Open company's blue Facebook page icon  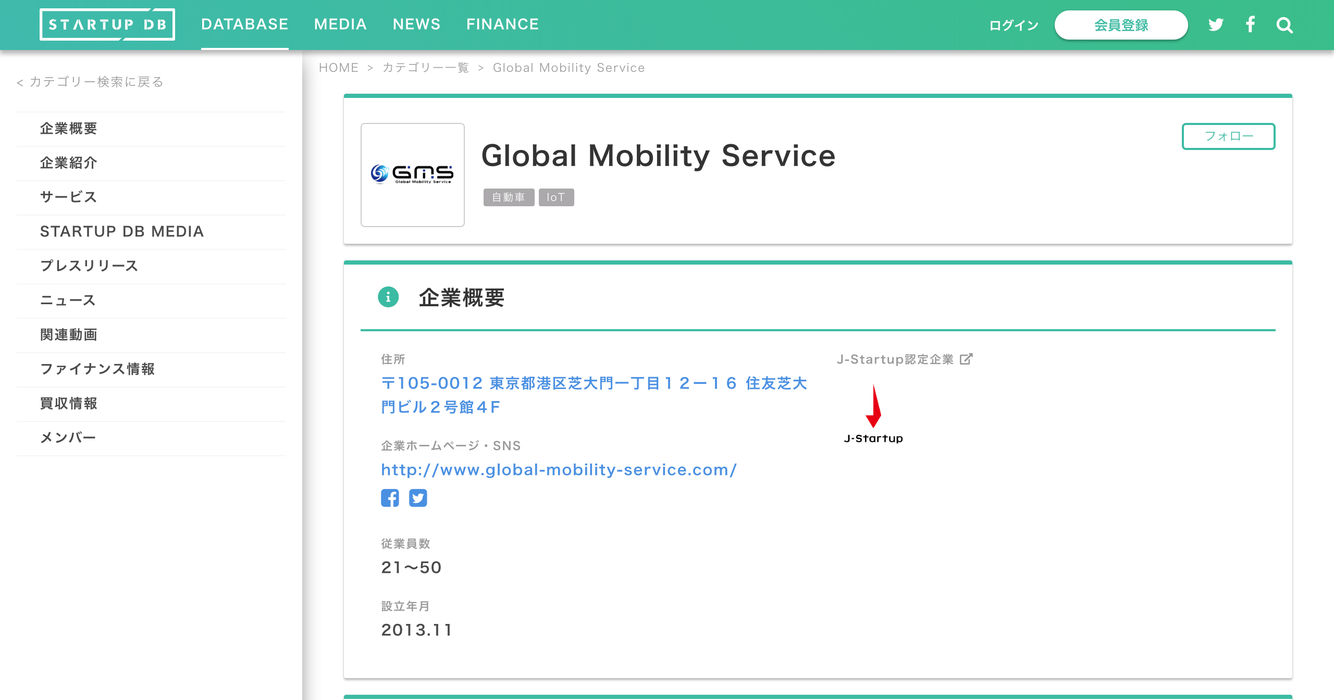pyautogui.click(x=390, y=498)
